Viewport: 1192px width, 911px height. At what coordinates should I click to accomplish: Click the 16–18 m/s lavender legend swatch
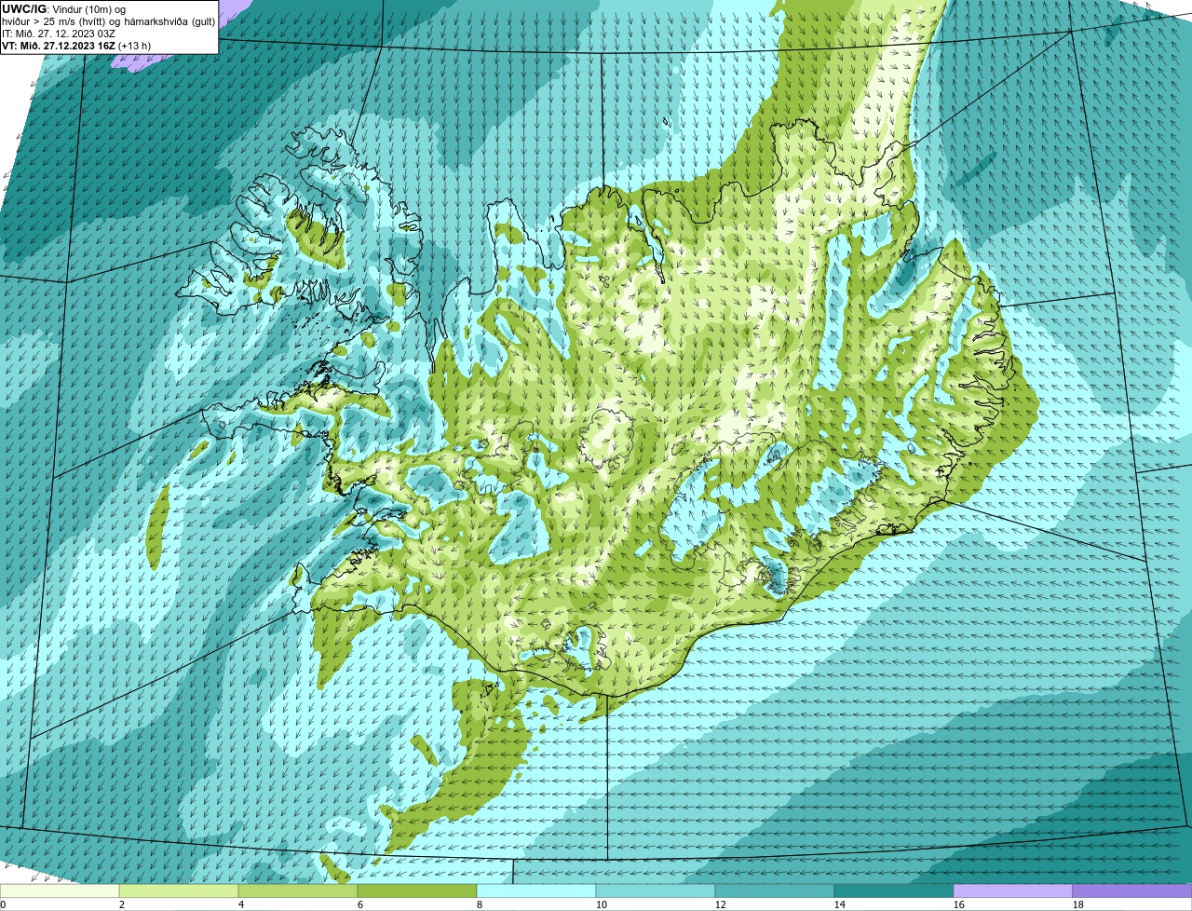click(x=1014, y=891)
